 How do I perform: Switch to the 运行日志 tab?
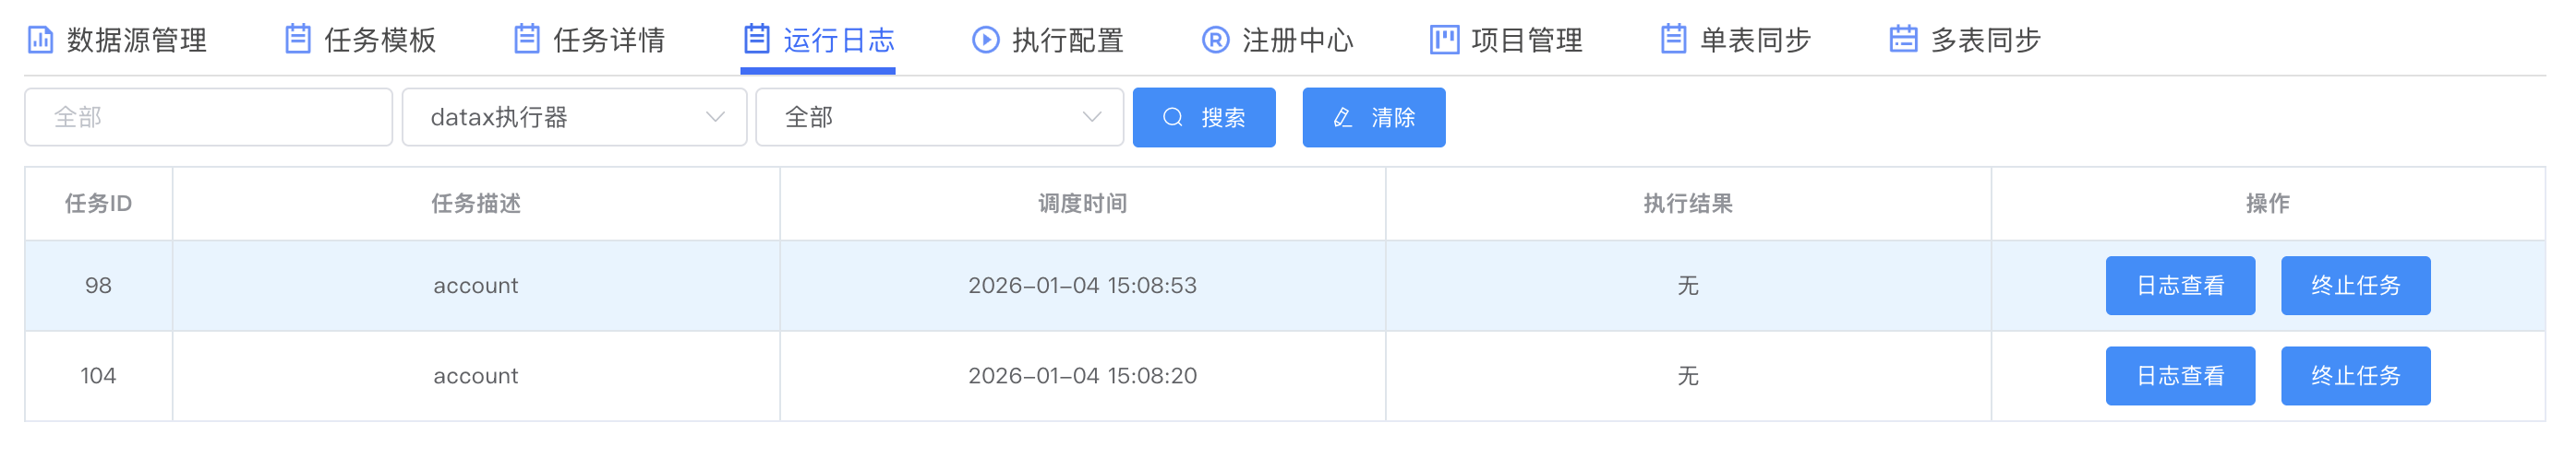point(818,40)
